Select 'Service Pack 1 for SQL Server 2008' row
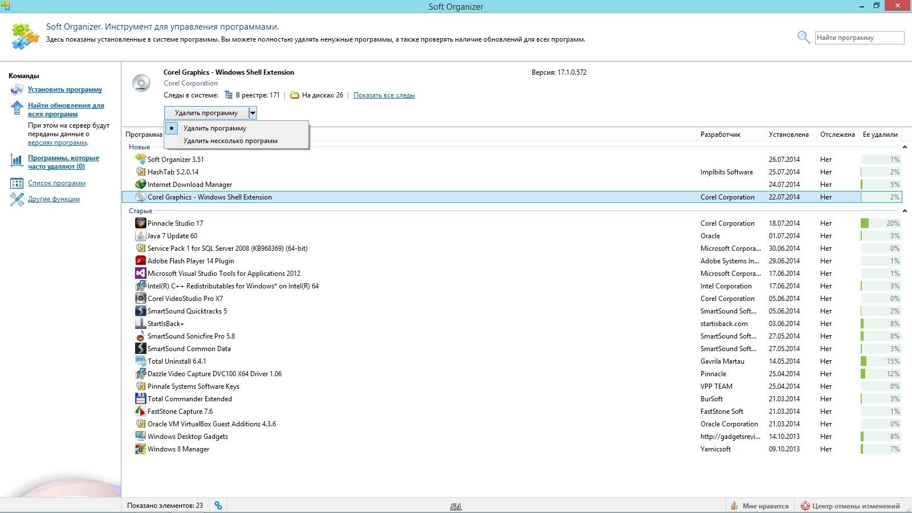This screenshot has height=513, width=912. click(x=512, y=249)
